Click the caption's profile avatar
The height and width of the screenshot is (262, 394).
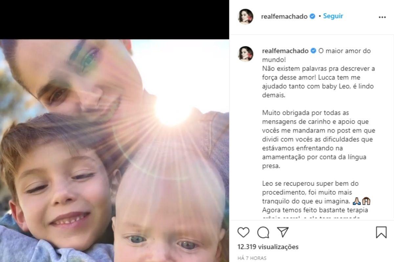pyautogui.click(x=246, y=54)
